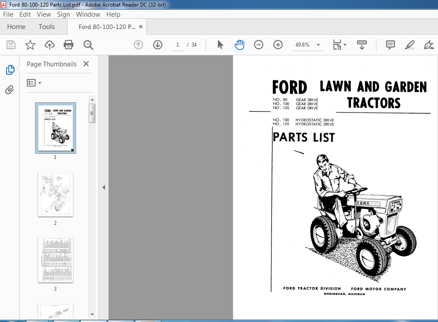Add bookmark star icon
This screenshot has width=438, height=322.
tap(30, 45)
